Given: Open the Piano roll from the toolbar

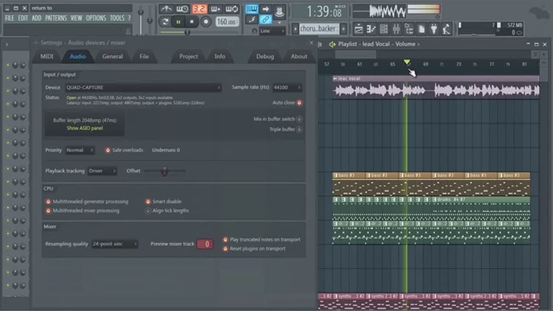Looking at the screenshot, I should 371,29.
